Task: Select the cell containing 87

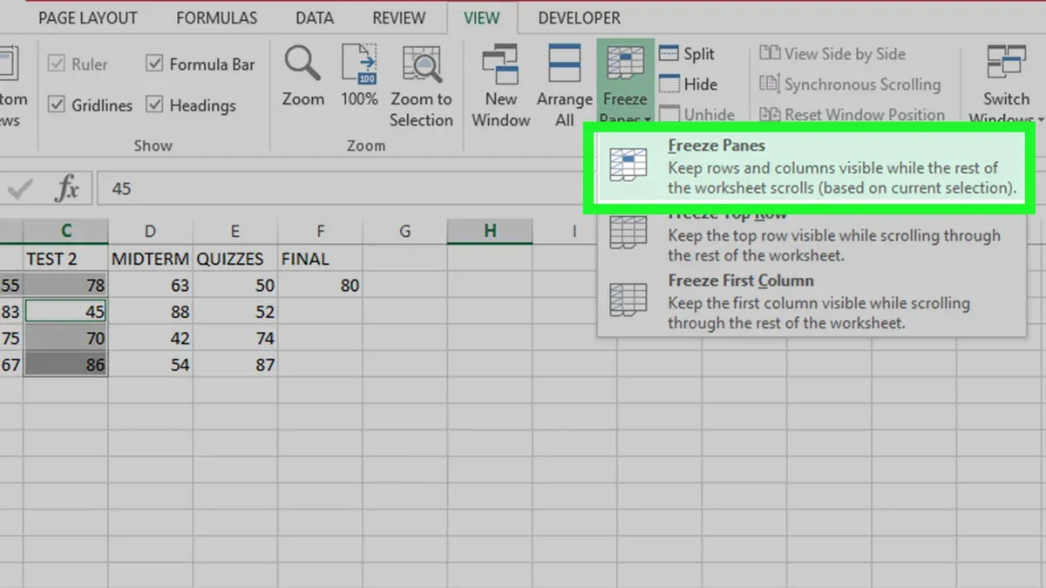Action: point(235,365)
